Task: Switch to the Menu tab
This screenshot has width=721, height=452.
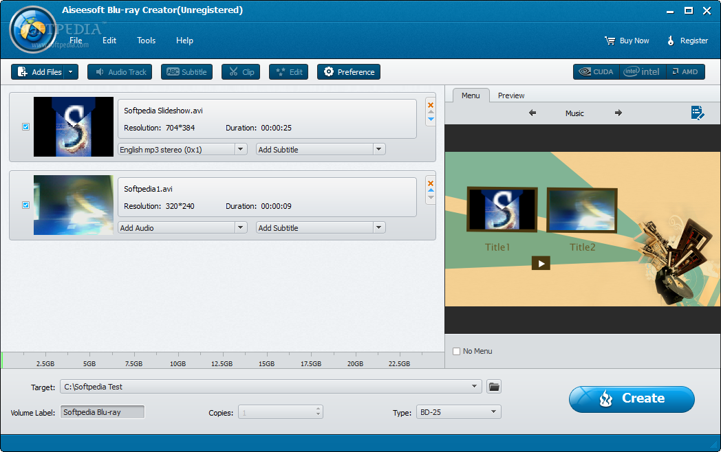Action: tap(471, 95)
